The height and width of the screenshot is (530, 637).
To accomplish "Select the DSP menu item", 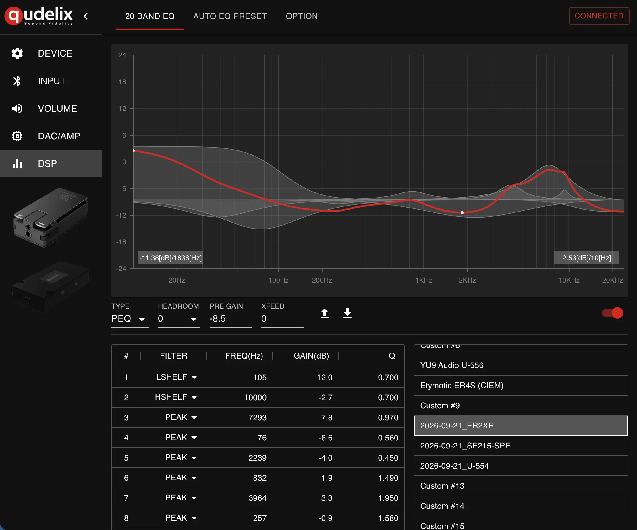I will [x=51, y=164].
